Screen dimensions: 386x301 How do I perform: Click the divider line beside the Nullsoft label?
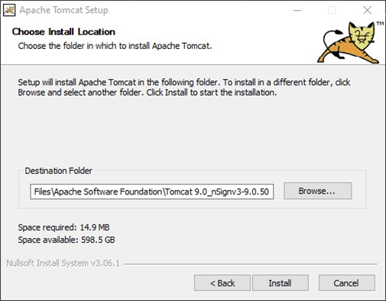[x=251, y=264]
